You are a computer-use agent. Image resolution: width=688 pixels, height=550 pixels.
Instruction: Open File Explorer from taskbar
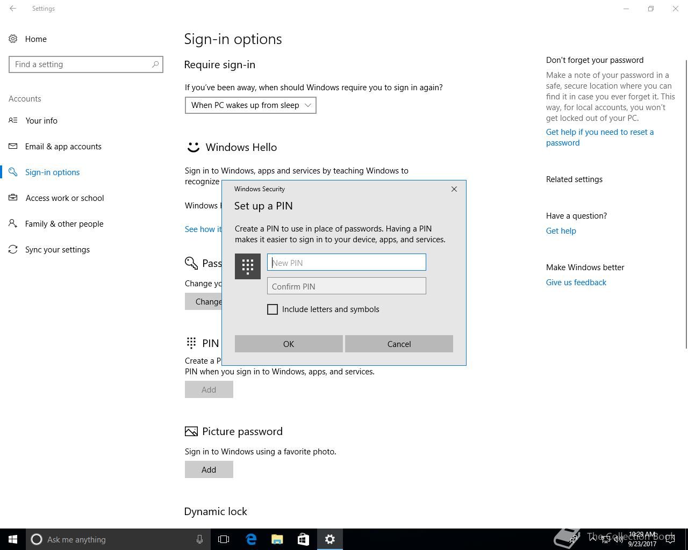pos(277,539)
